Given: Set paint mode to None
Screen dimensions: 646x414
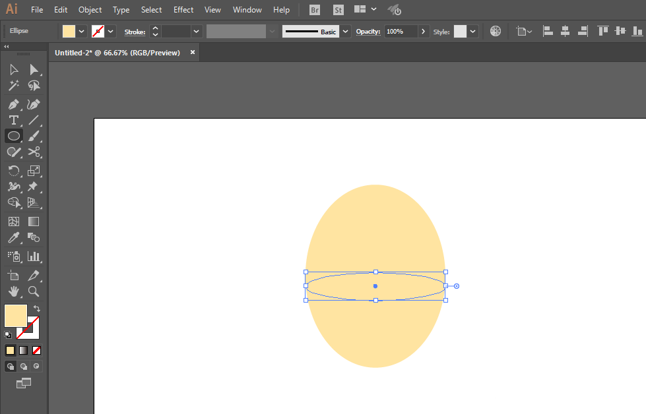Looking at the screenshot, I should click(37, 350).
